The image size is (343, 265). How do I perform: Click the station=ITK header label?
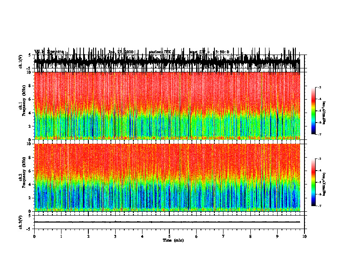tap(160, 52)
